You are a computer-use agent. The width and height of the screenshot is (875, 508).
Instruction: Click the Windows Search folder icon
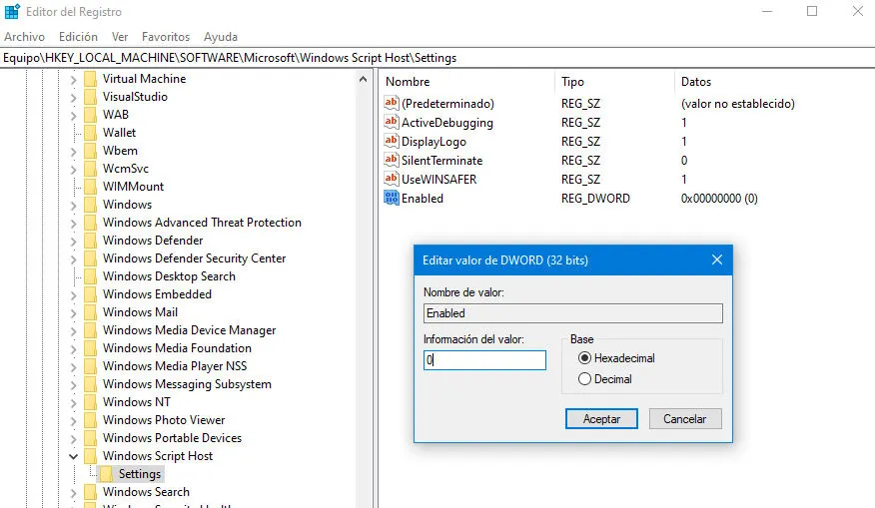[91, 492]
